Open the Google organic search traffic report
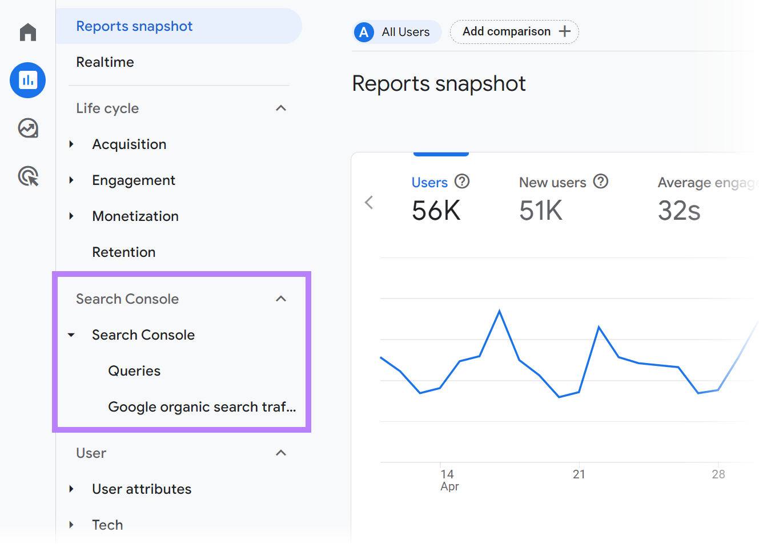 [x=201, y=406]
